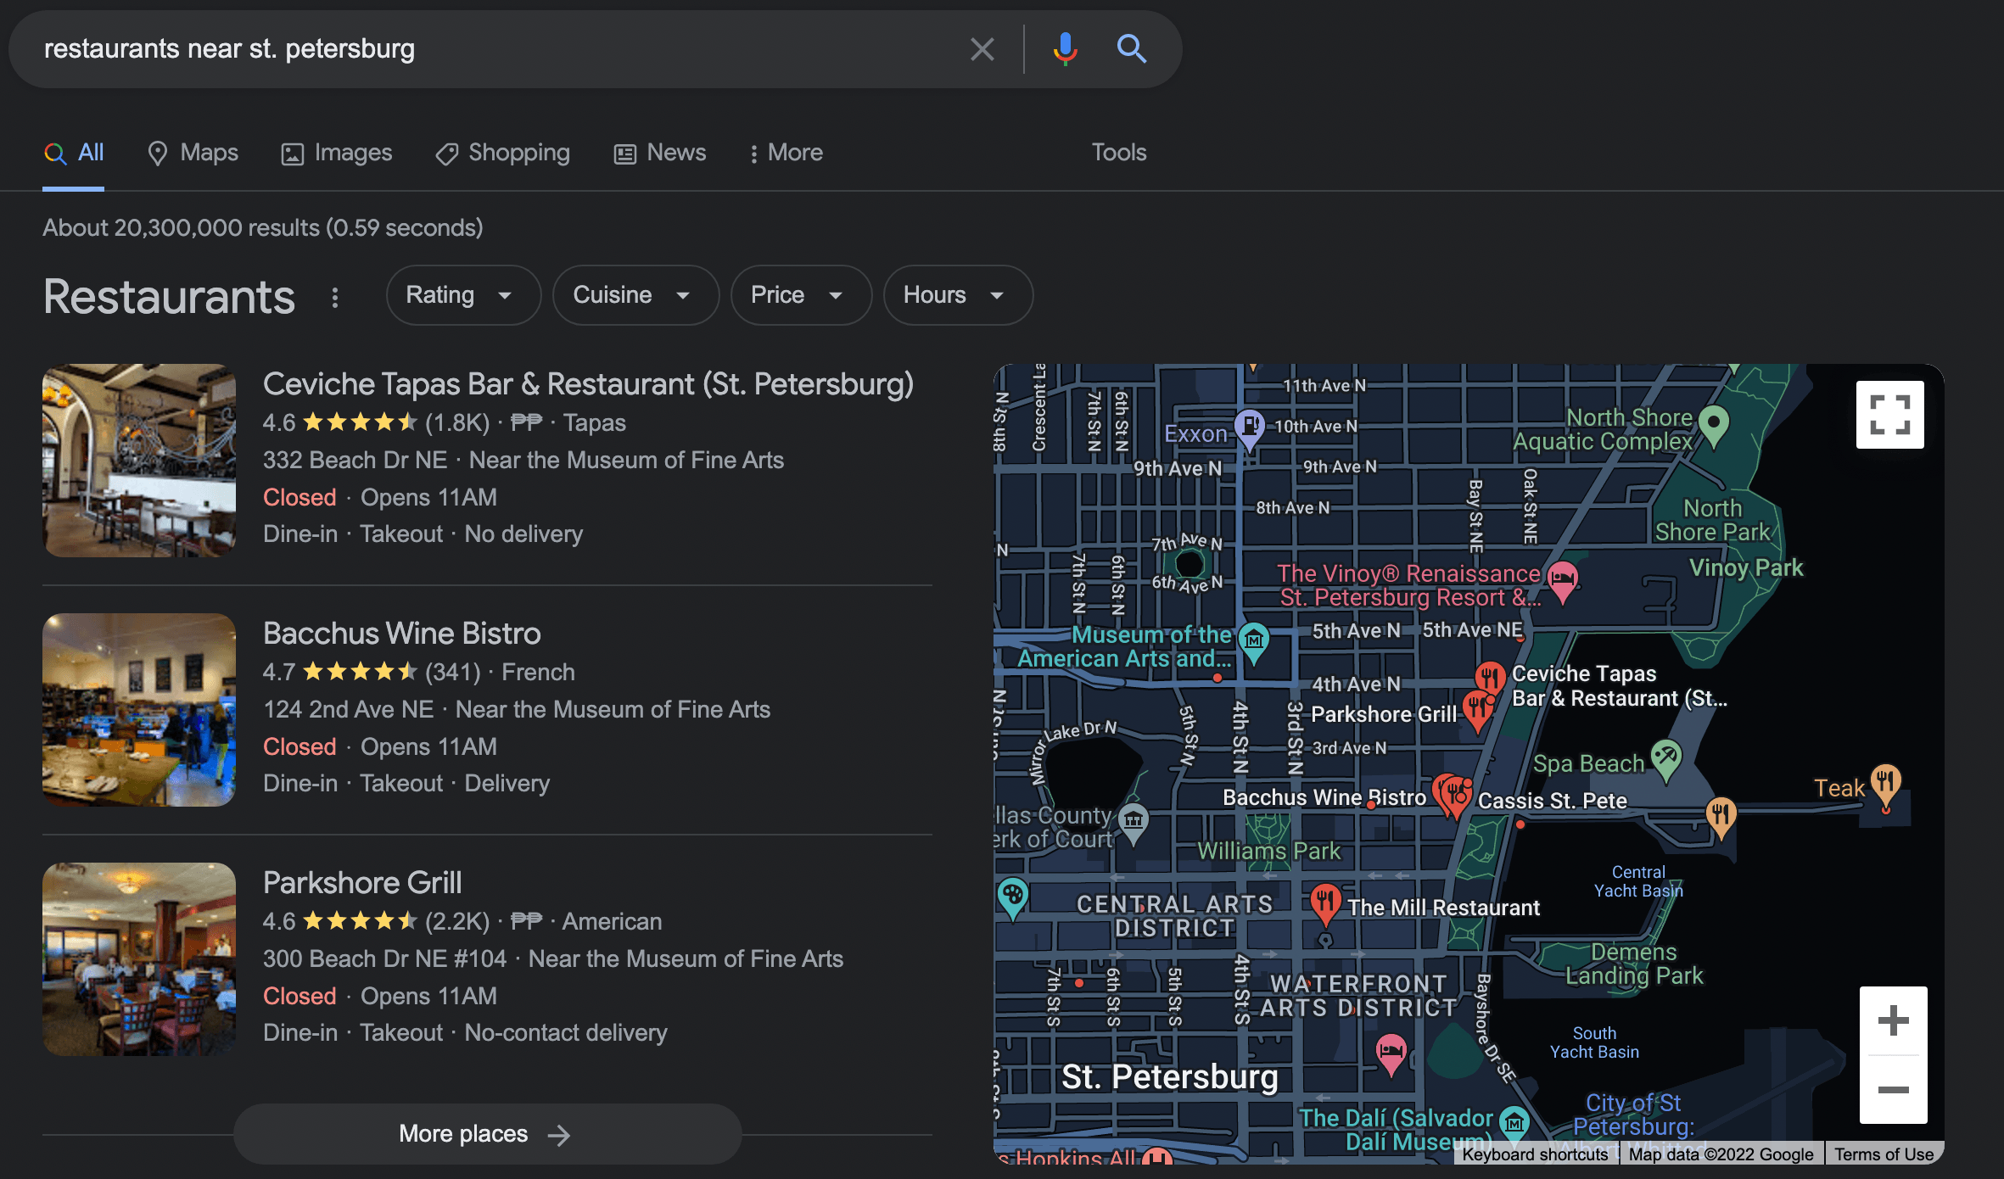Image resolution: width=2004 pixels, height=1179 pixels.
Task: Clear the search box with the X icon
Action: (982, 49)
